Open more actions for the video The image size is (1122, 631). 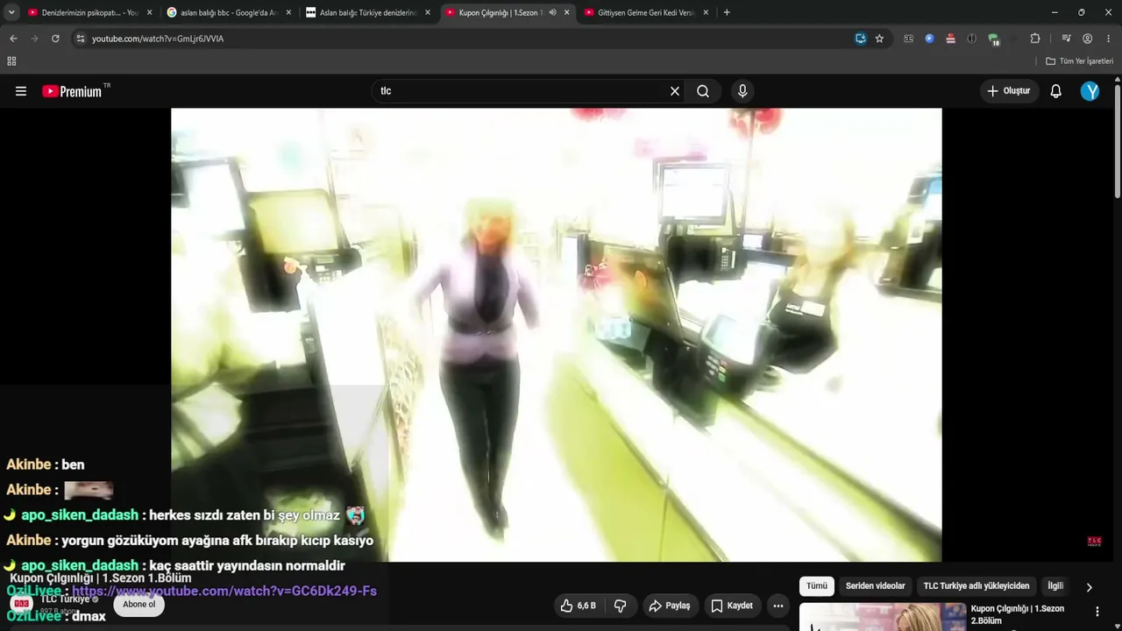click(778, 606)
